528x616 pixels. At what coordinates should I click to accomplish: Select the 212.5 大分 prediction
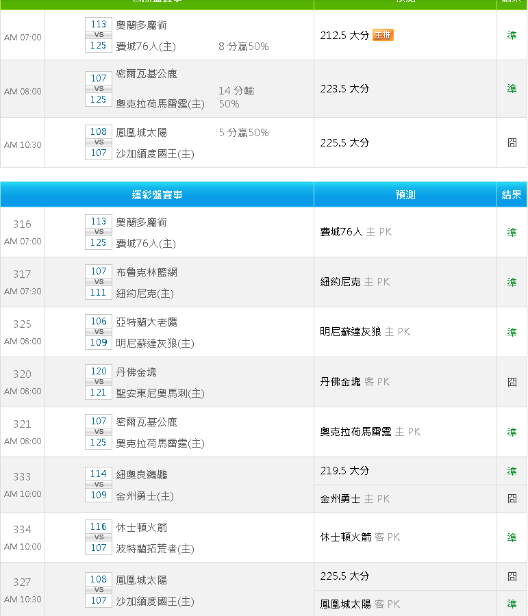pyautogui.click(x=344, y=36)
